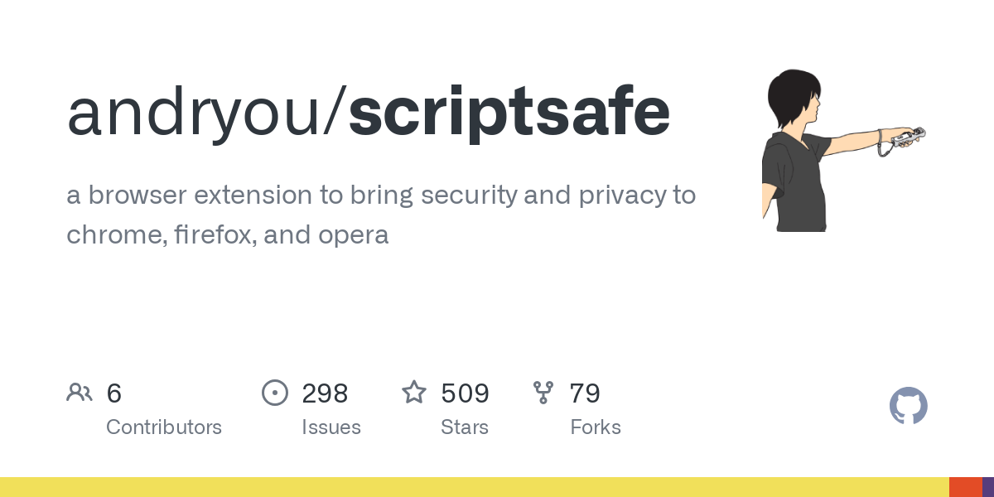The image size is (994, 497).
Task: Click the yellow segment of the language bar
Action: coord(472,487)
